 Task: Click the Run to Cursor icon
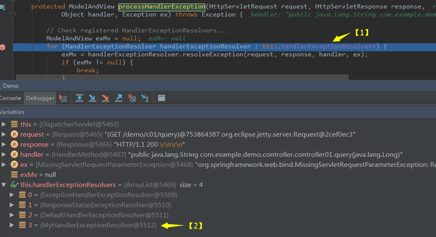tap(145, 98)
